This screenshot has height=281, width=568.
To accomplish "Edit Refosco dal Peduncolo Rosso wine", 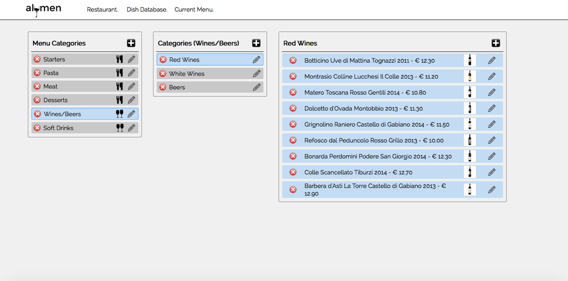I will click(492, 140).
